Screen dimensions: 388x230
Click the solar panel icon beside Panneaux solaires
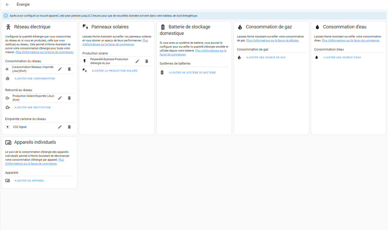pyautogui.click(x=85, y=27)
